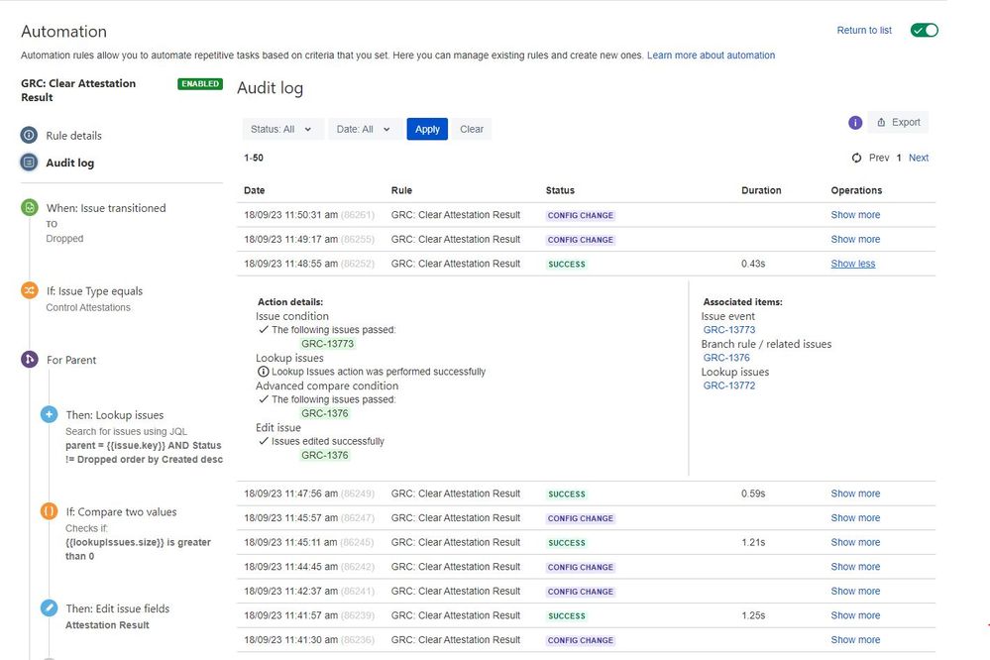Click the Export button
This screenshot has height=660, width=990.
pyautogui.click(x=898, y=123)
